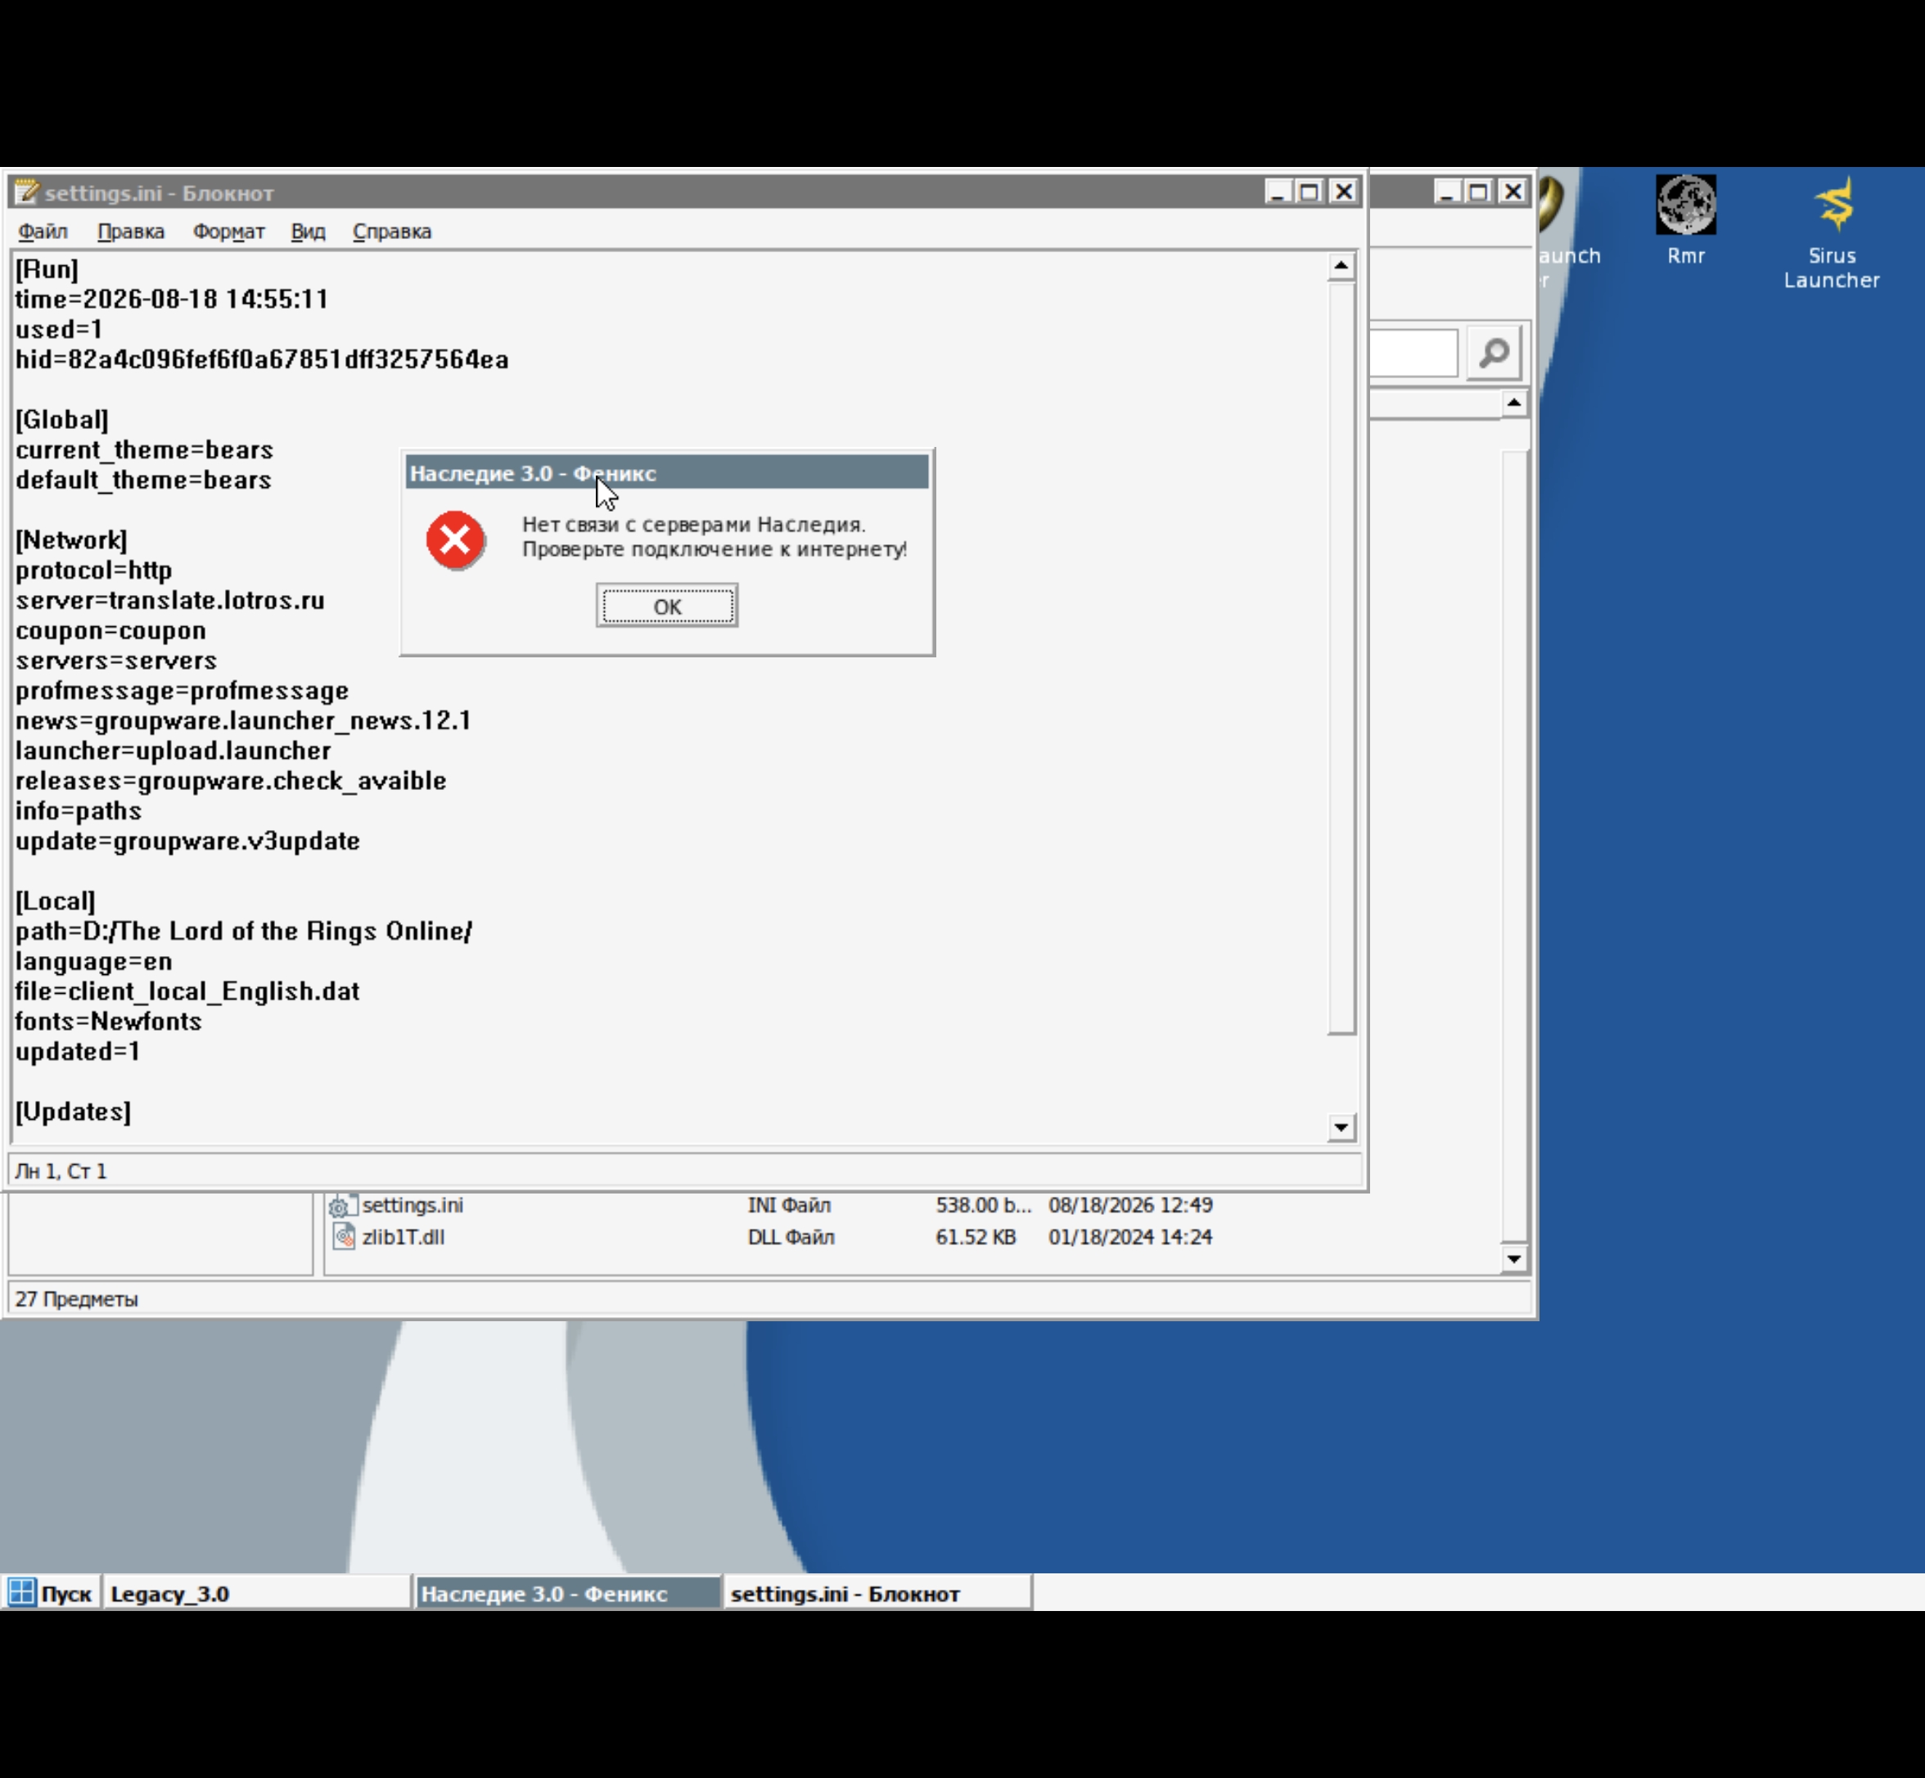1925x1778 pixels.
Task: Click the Windows logo on the Пуск button
Action: tap(21, 1592)
